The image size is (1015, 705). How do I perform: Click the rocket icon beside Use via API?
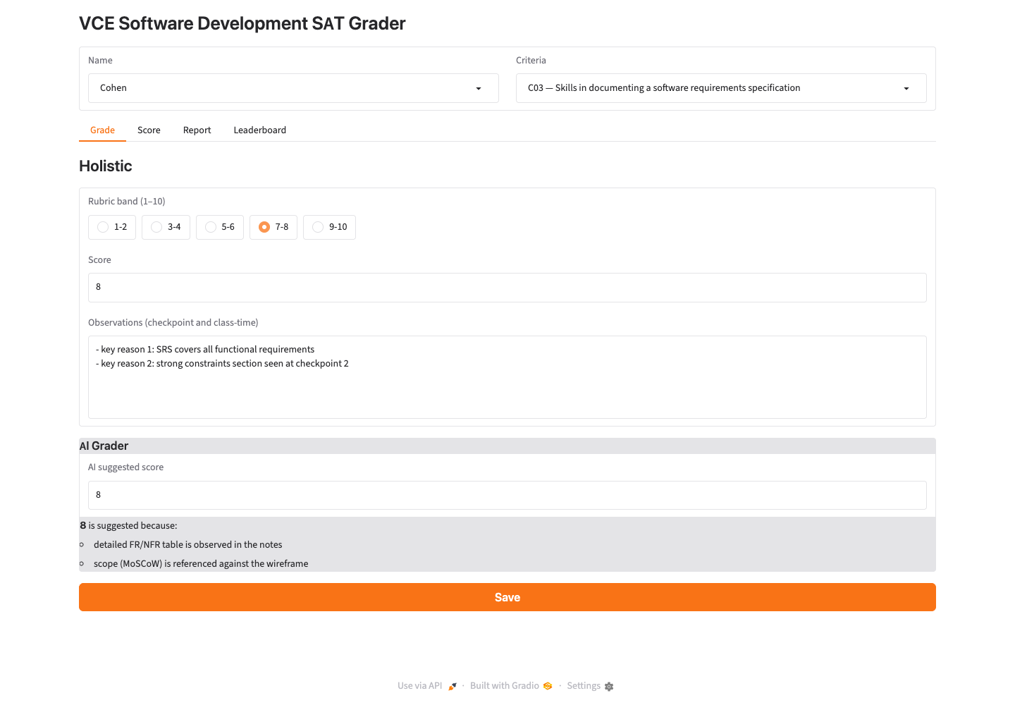453,687
